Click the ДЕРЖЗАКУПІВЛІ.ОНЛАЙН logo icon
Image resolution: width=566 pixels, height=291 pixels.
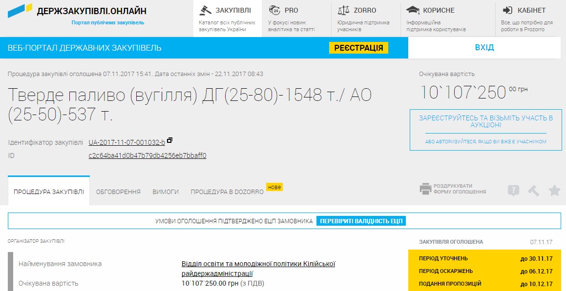(20, 11)
